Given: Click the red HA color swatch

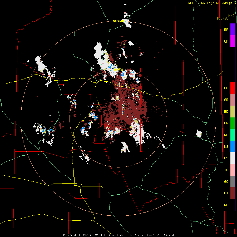Looking at the screenshot, I should click(x=233, y=88).
